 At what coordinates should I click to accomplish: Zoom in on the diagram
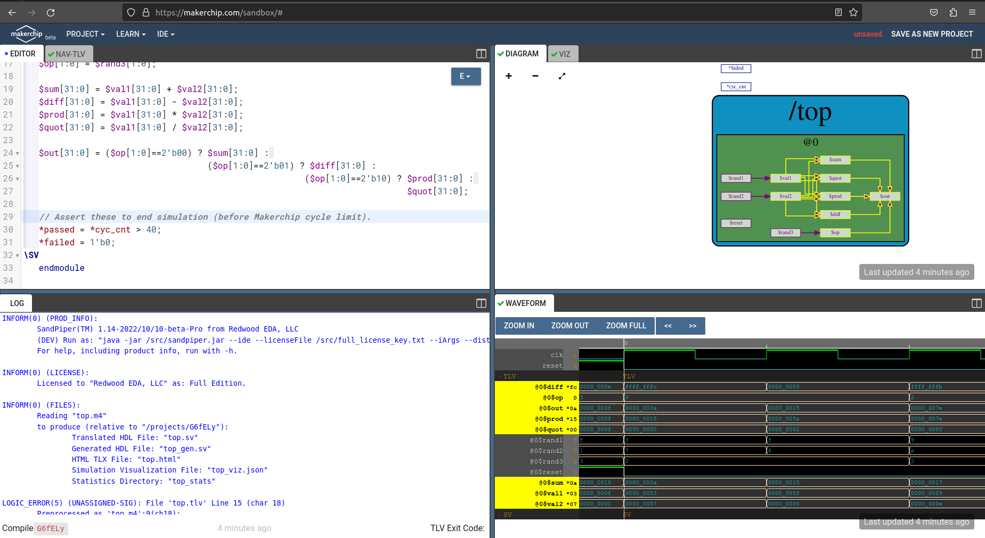pyautogui.click(x=509, y=76)
